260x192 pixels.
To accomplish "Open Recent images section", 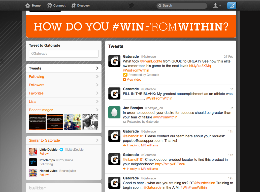I will (64, 110).
